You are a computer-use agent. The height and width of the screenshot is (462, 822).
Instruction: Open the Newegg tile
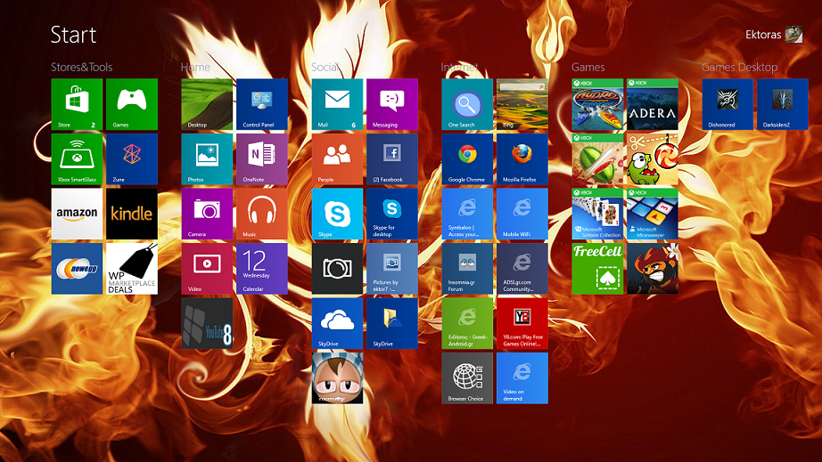77,269
